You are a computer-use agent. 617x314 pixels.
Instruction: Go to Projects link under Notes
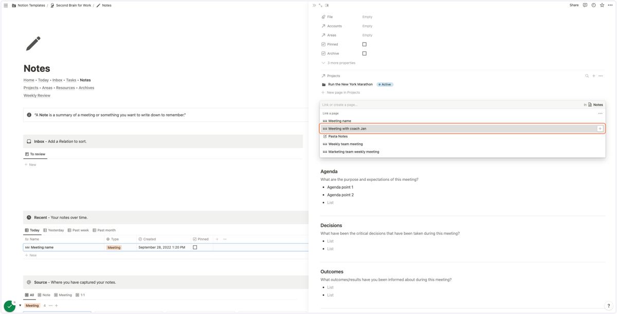[x=31, y=88]
